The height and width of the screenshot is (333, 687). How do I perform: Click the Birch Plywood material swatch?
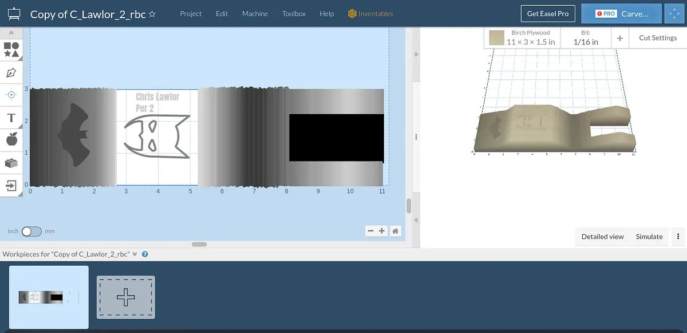[x=497, y=38]
